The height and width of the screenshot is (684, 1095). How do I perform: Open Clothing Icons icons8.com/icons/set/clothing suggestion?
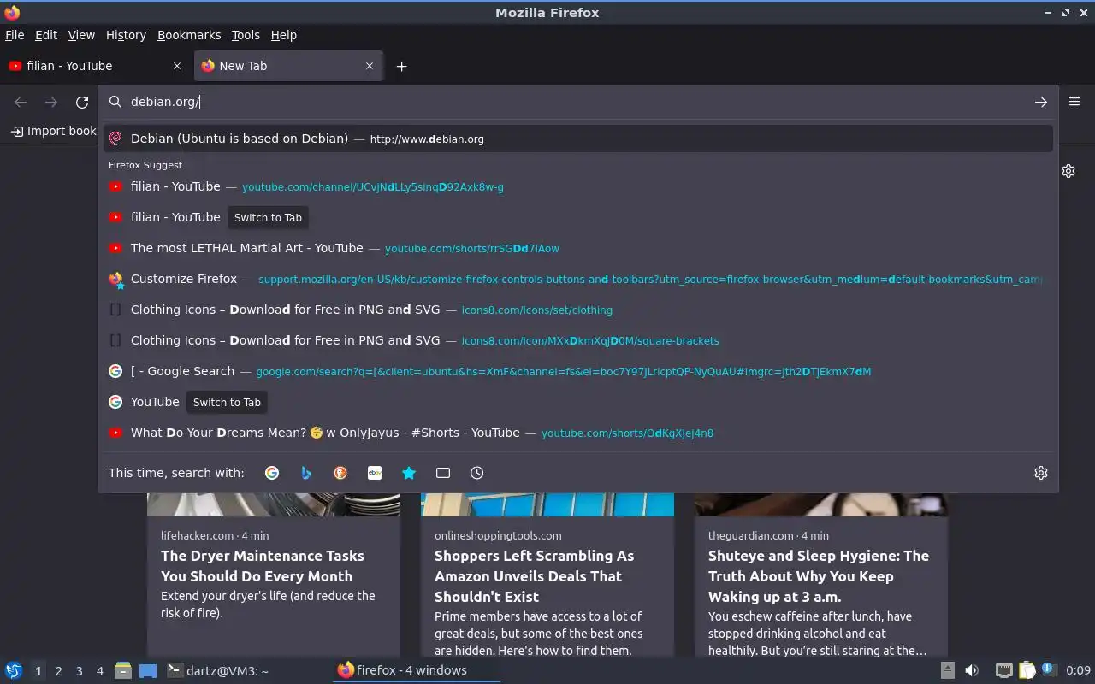578,310
